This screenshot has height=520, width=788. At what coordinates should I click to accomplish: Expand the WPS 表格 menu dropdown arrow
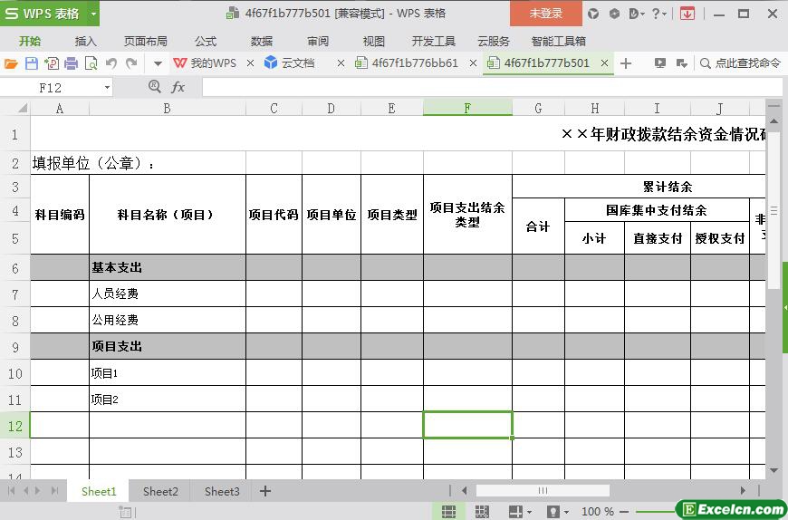coord(93,14)
